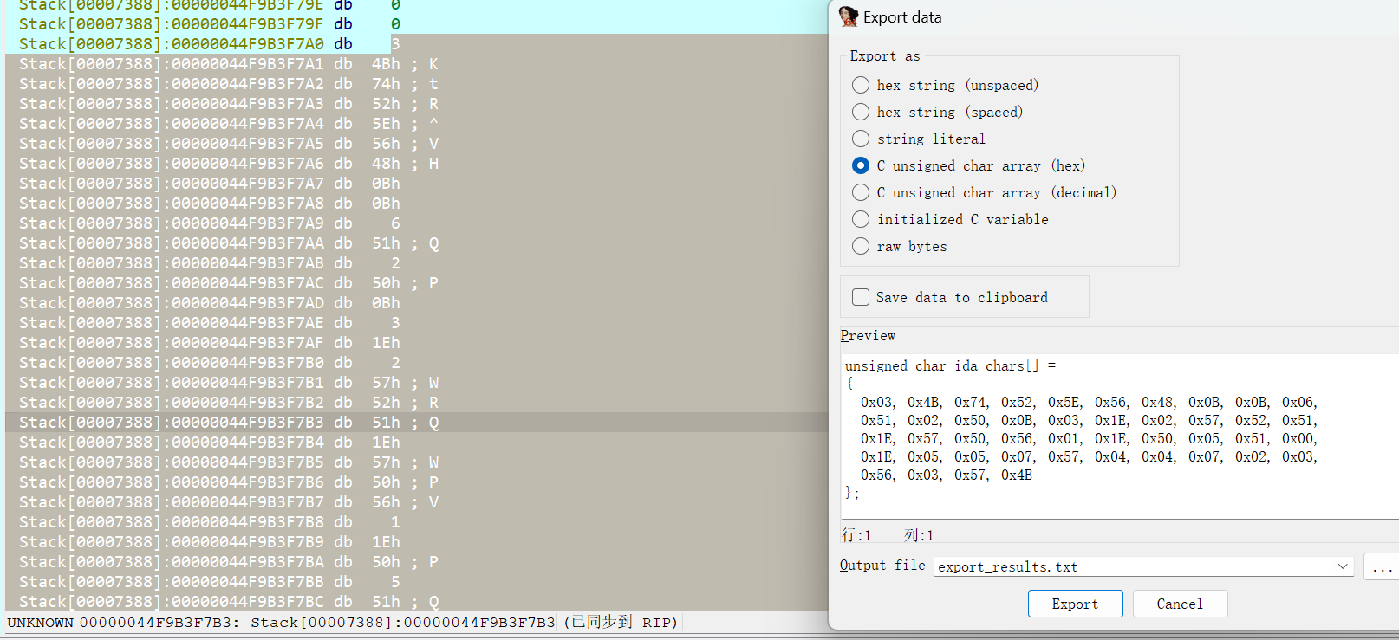
Task: Select C unsigned char array (hex) option
Action: [x=861, y=165]
